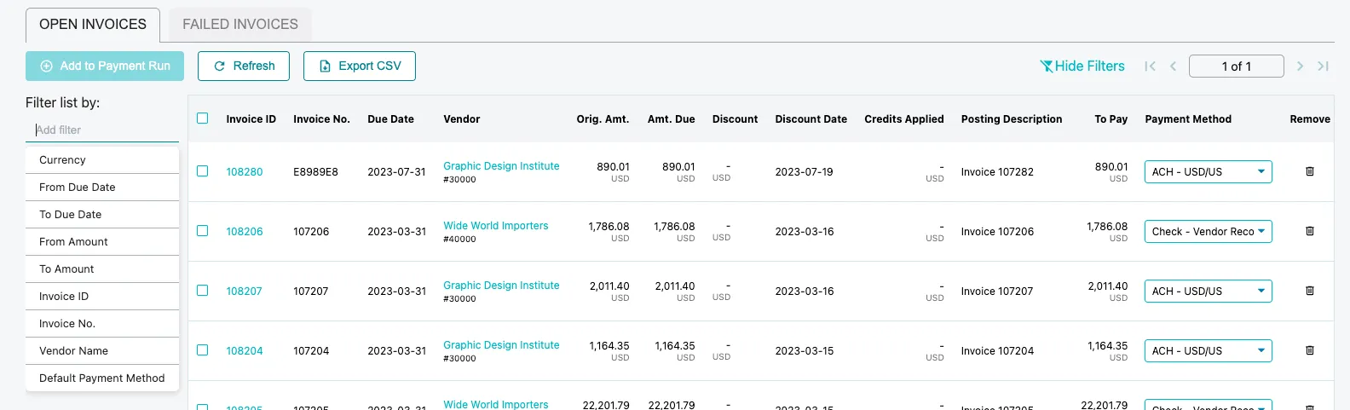Click original amount 1,164.35
The width and height of the screenshot is (1350, 410).
click(x=609, y=346)
